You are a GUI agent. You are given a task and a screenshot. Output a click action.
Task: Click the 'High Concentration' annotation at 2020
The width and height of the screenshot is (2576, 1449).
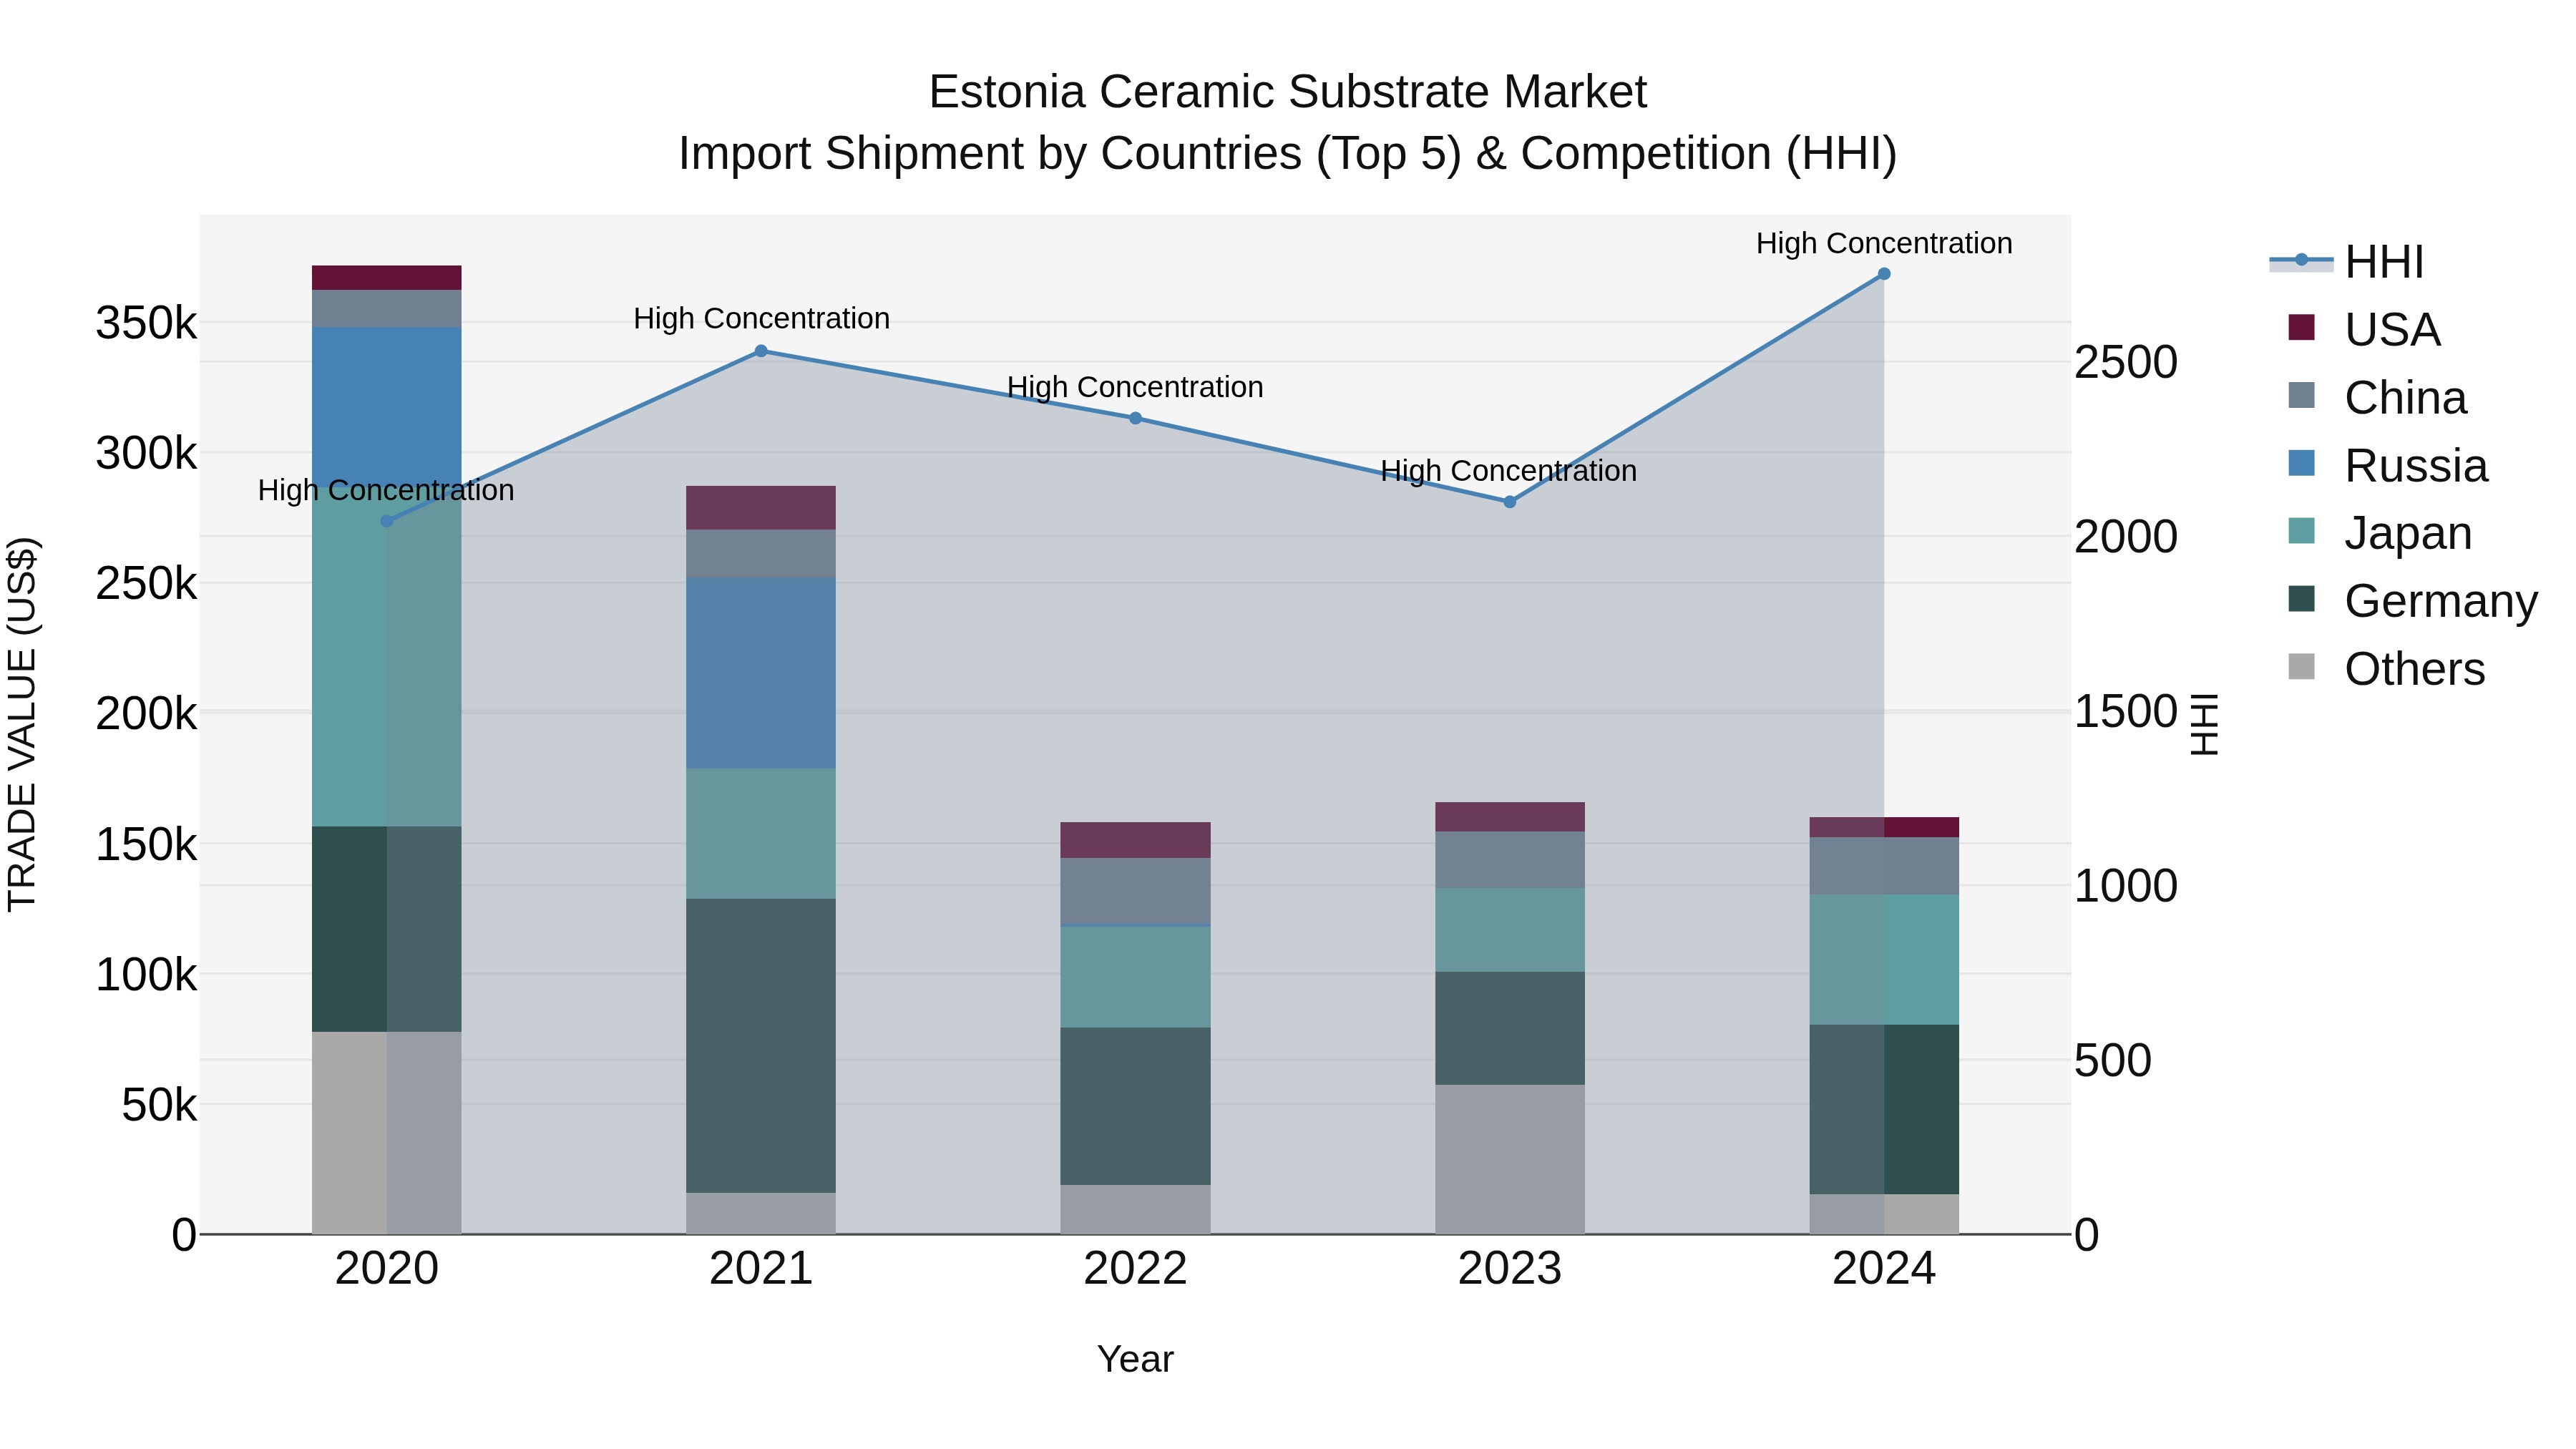(x=386, y=490)
